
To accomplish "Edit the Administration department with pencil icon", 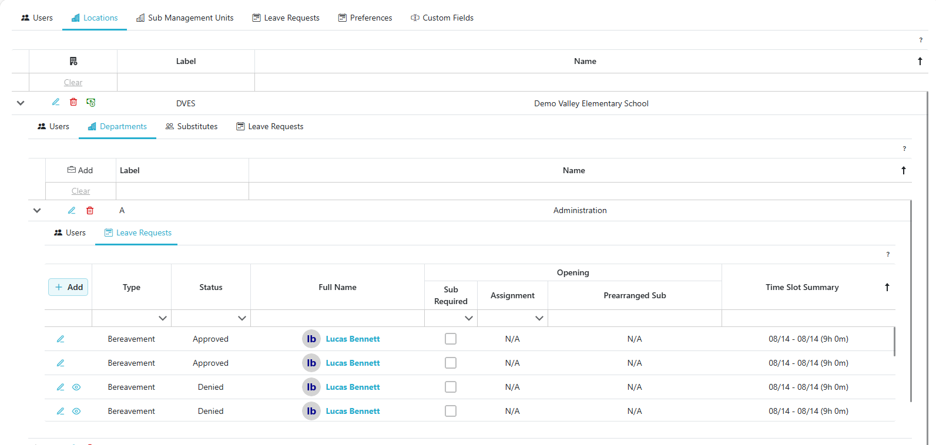I will pyautogui.click(x=72, y=210).
